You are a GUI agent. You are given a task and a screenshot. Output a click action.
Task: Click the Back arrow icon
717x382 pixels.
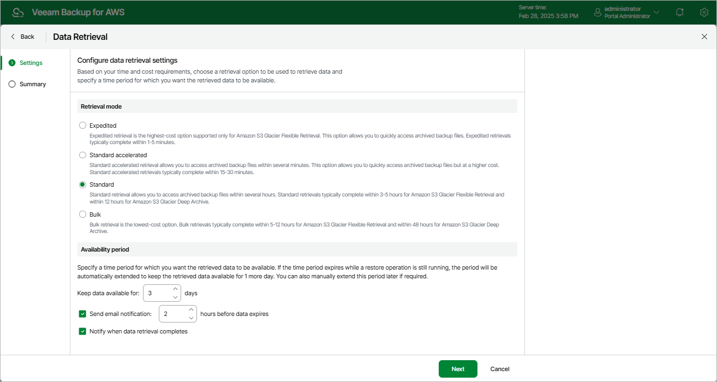(x=13, y=37)
